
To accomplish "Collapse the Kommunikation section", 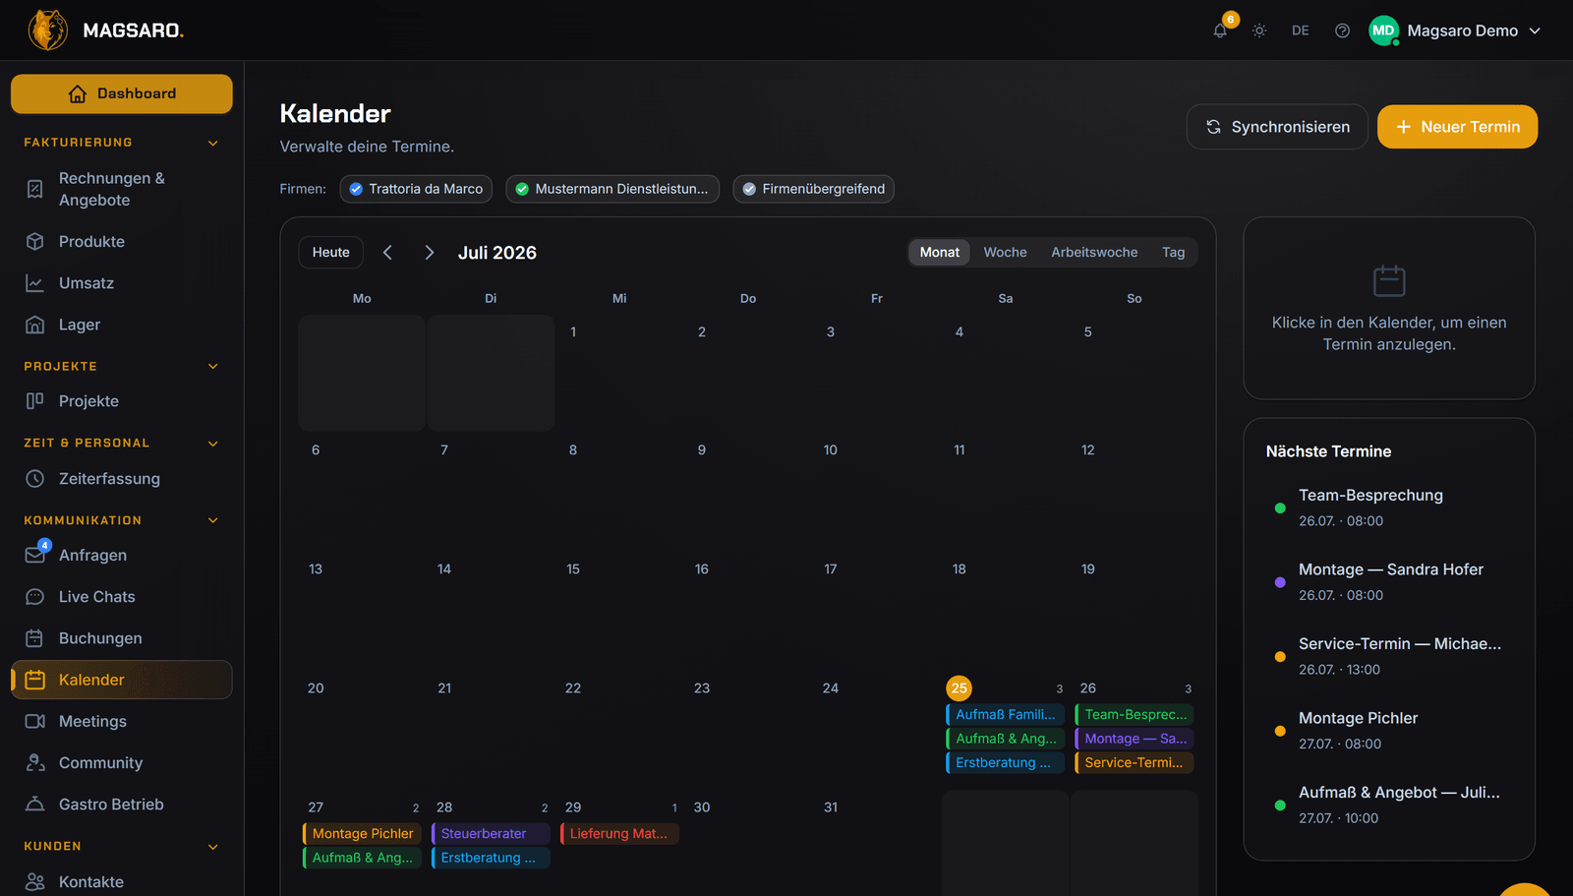I will (x=213, y=520).
